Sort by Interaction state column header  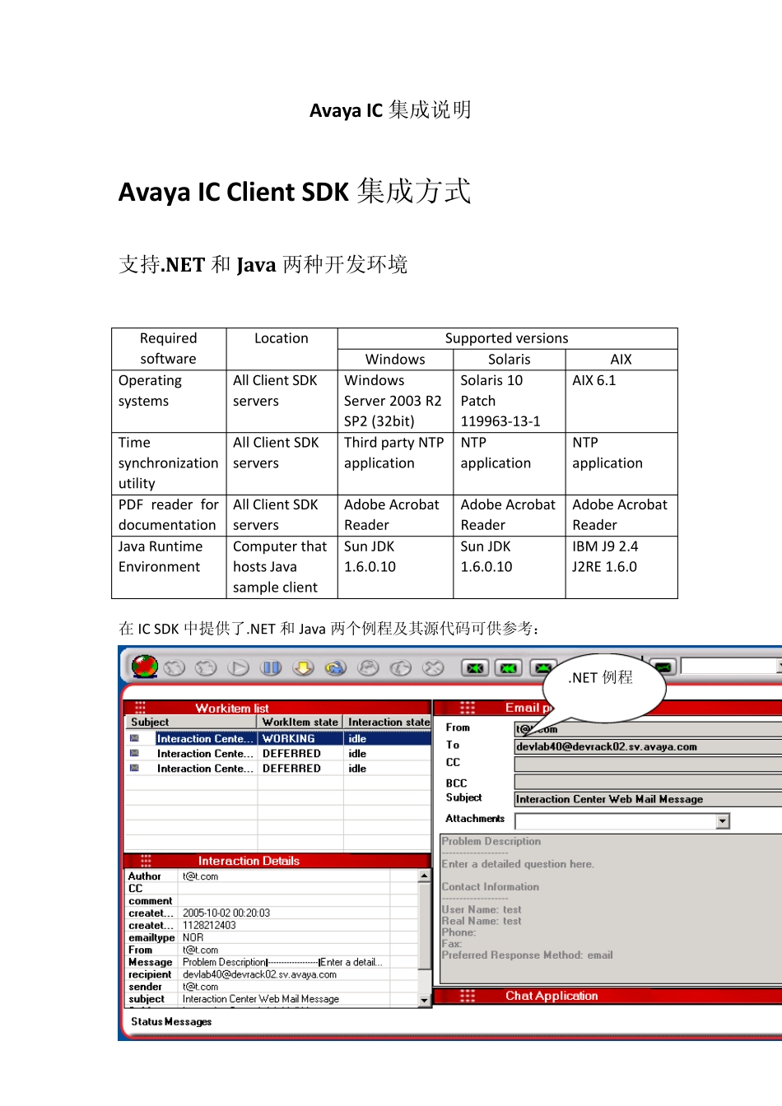click(x=388, y=722)
